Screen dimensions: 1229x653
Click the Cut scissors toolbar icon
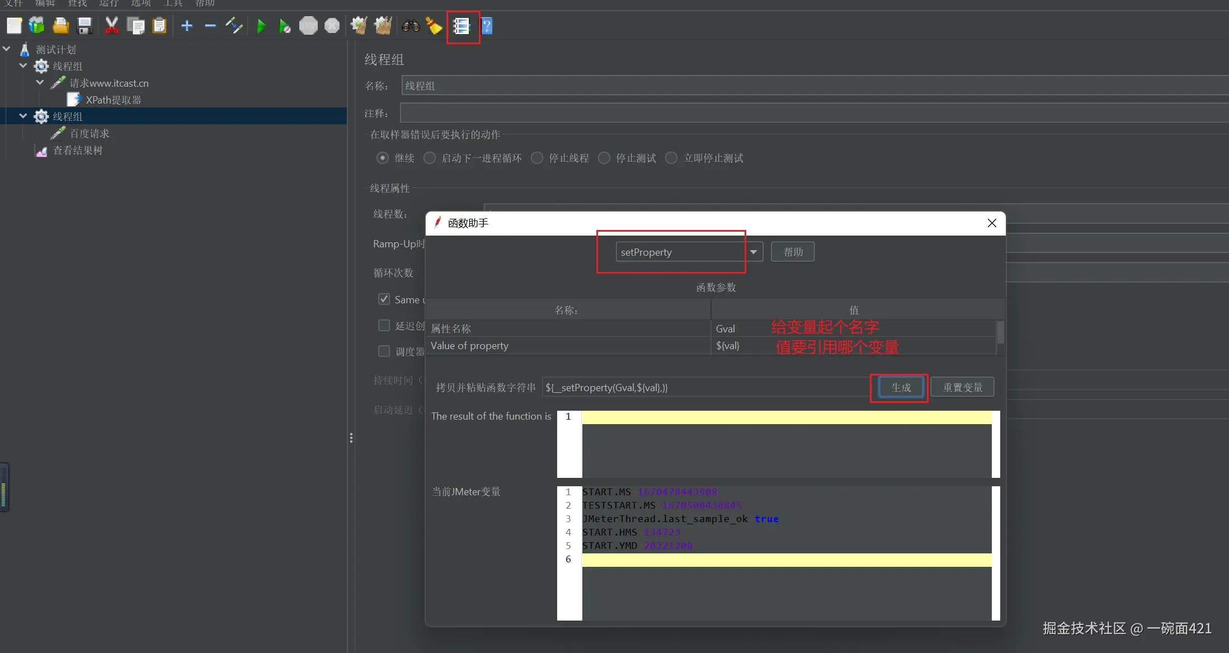coord(112,26)
